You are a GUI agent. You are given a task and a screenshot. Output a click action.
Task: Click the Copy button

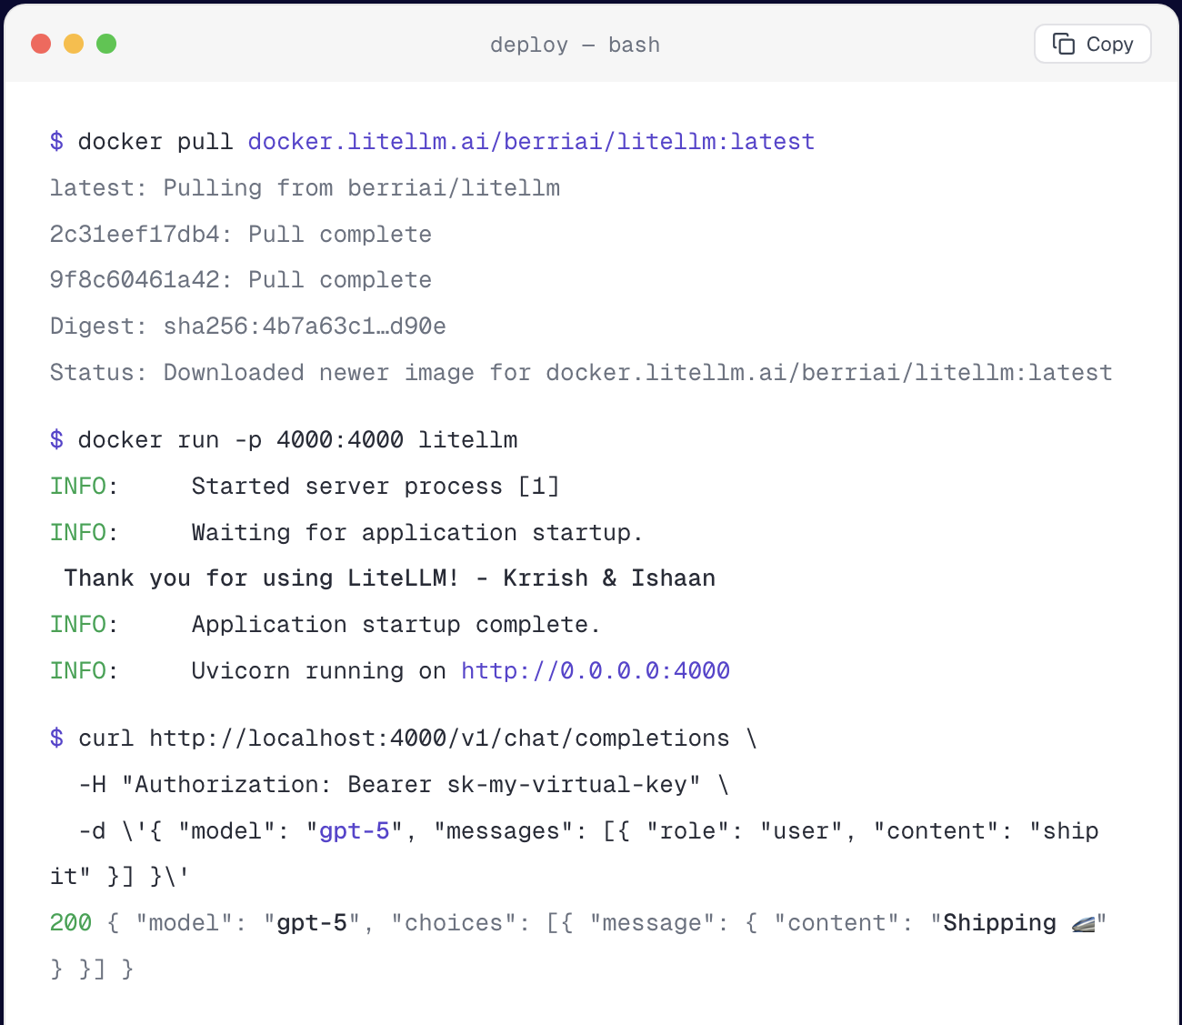(x=1092, y=44)
